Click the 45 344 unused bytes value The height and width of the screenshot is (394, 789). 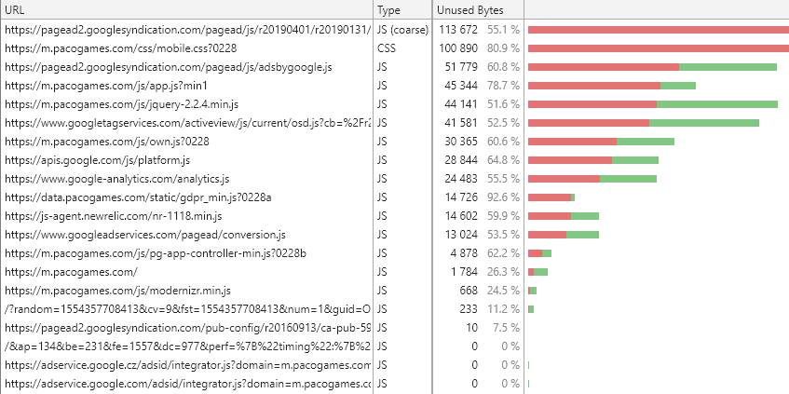click(461, 86)
